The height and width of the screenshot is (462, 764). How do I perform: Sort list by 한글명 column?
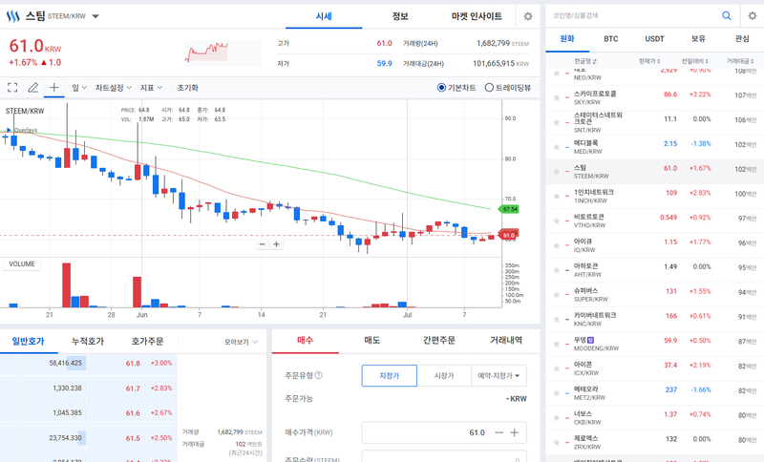pyautogui.click(x=585, y=61)
